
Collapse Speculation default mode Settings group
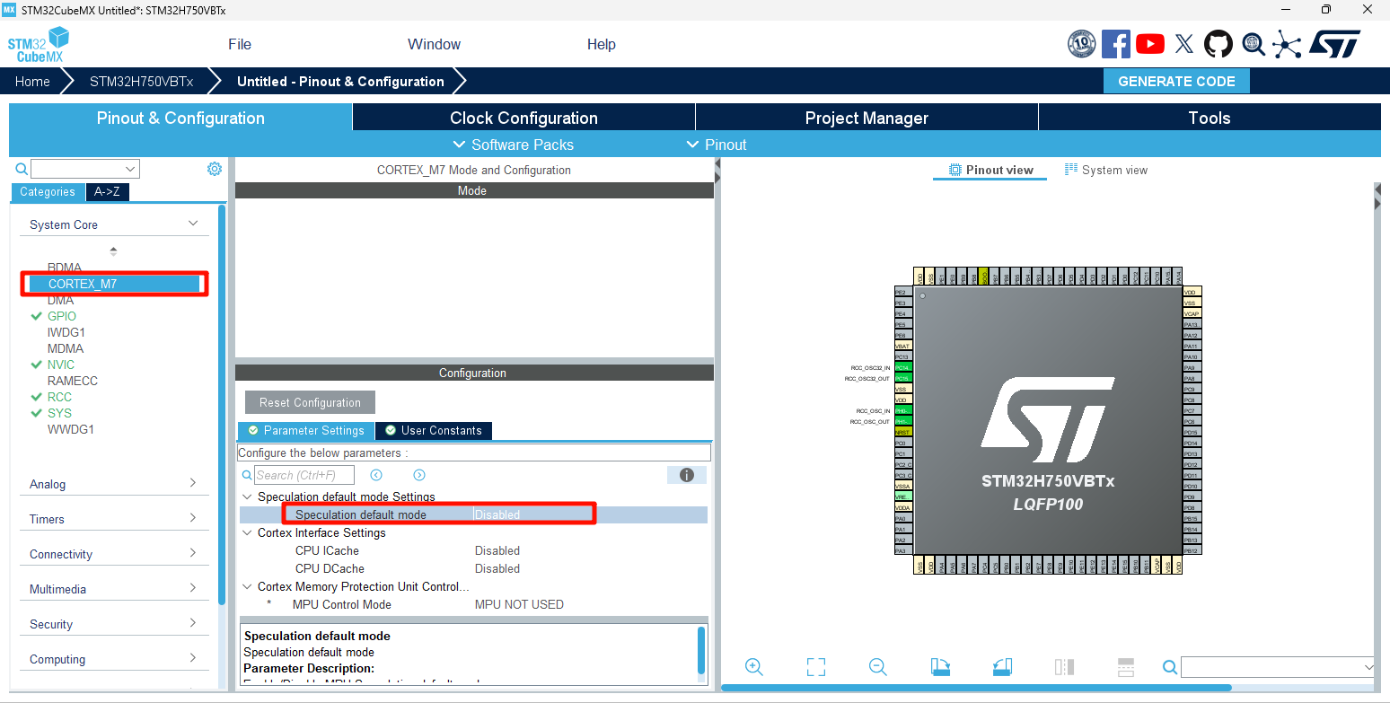click(248, 496)
